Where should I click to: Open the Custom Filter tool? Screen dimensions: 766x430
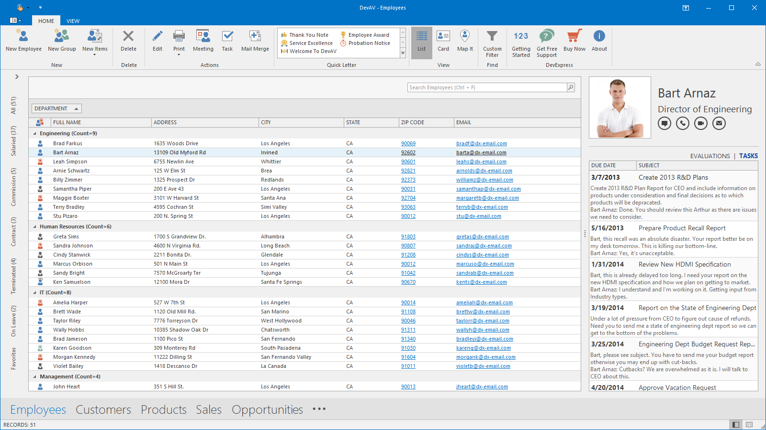pos(492,43)
